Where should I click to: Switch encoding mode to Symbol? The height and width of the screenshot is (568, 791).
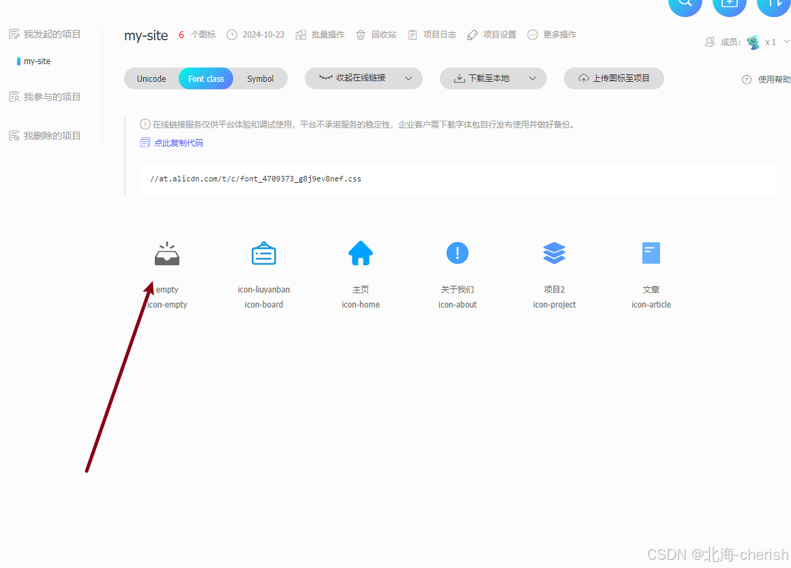point(260,78)
